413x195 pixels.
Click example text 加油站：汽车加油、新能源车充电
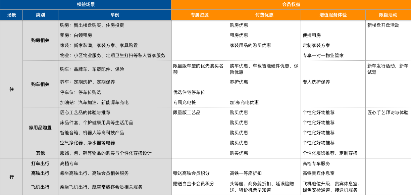tap(94, 102)
